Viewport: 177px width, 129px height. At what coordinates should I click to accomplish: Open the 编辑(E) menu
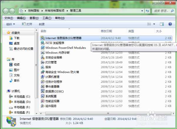(x=21, y=18)
